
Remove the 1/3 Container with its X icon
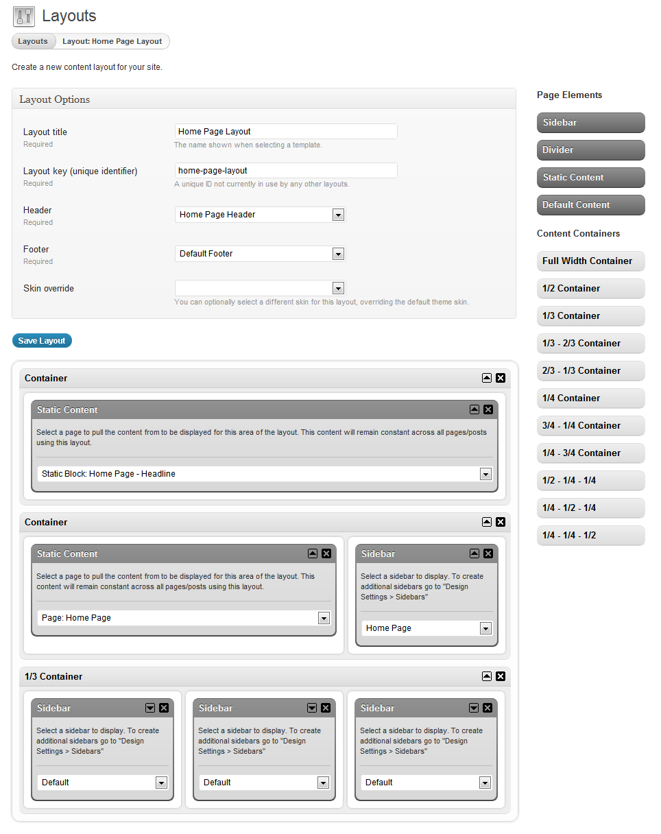coord(501,676)
